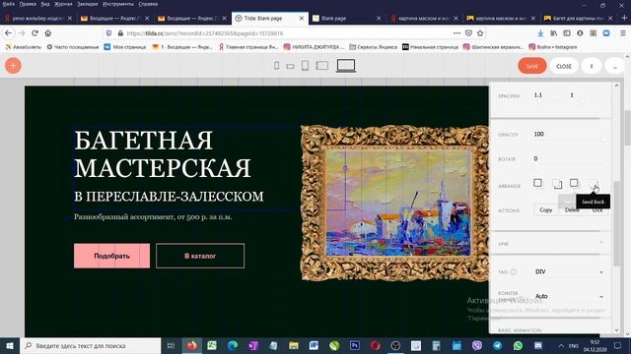Image resolution: width=631 pixels, height=354 pixels.
Task: Click the Windows taskbar search box
Action: 91,345
